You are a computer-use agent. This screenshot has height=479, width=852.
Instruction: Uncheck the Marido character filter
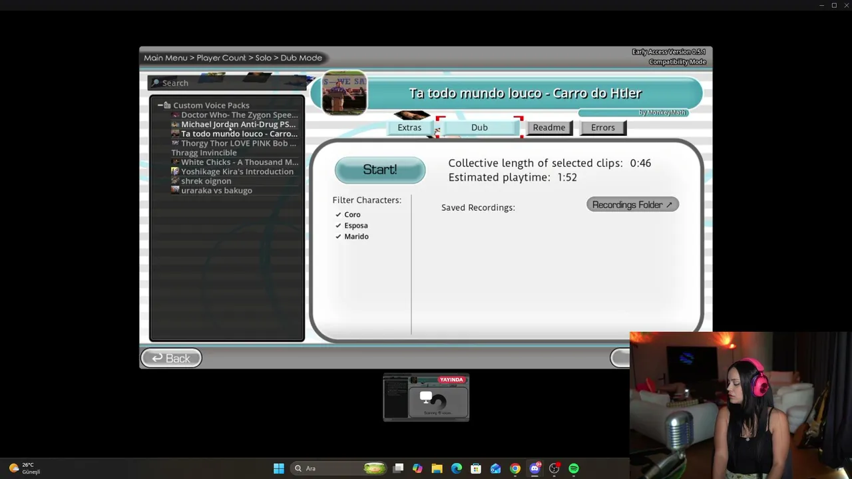click(x=338, y=236)
